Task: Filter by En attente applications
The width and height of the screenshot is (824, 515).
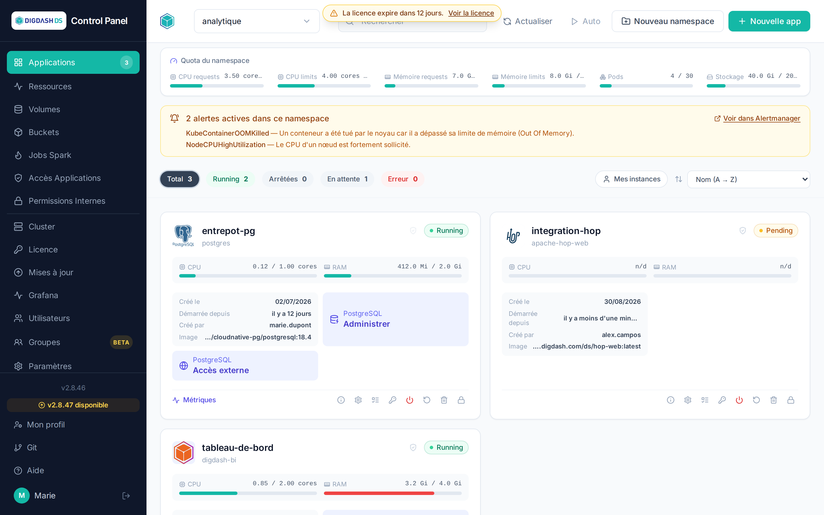Action: [347, 179]
